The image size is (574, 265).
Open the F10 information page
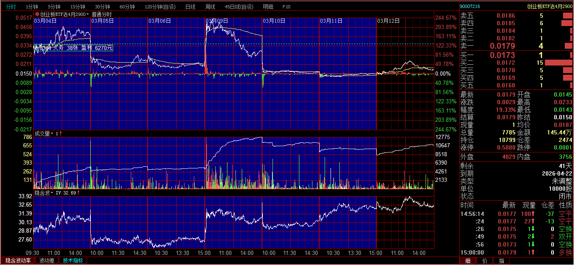pyautogui.click(x=286, y=7)
